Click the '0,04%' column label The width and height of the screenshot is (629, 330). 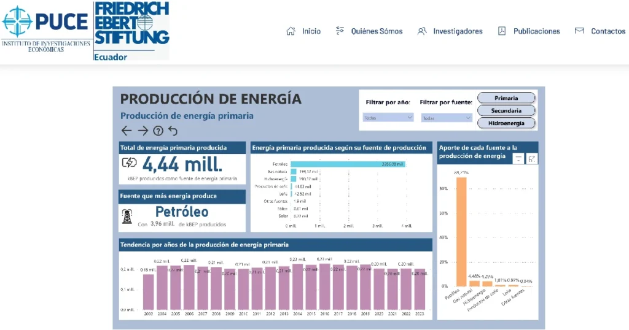tap(526, 281)
